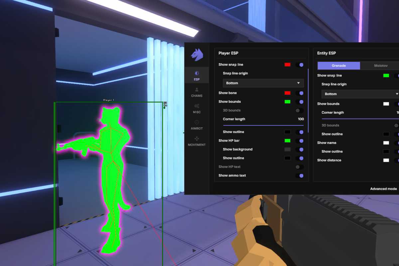Open the MISC gears section
Image resolution: width=399 pixels, height=266 pixels.
(197, 108)
